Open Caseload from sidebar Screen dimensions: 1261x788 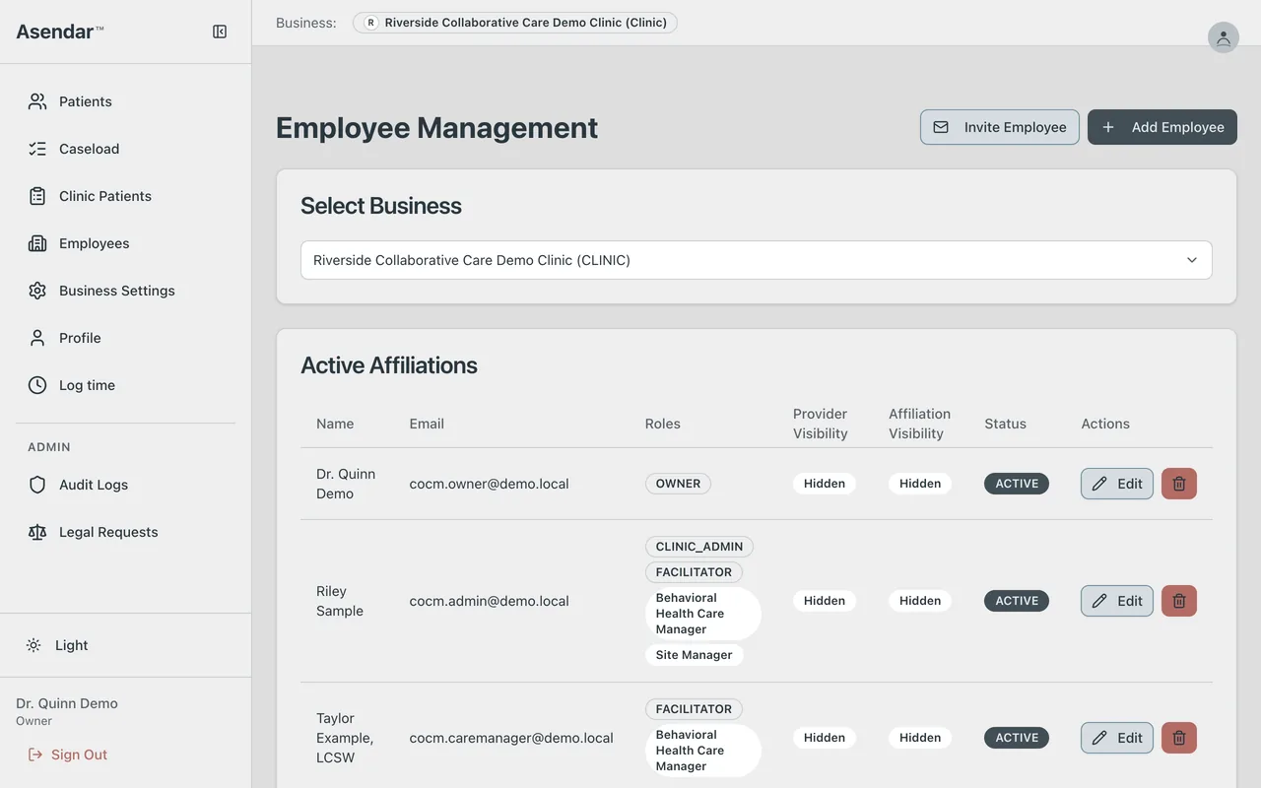[125, 149]
